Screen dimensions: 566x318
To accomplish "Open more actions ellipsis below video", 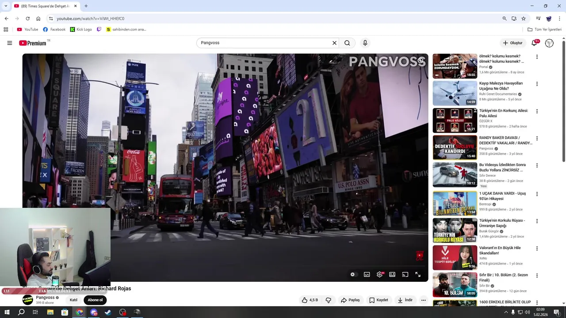I will point(423,300).
